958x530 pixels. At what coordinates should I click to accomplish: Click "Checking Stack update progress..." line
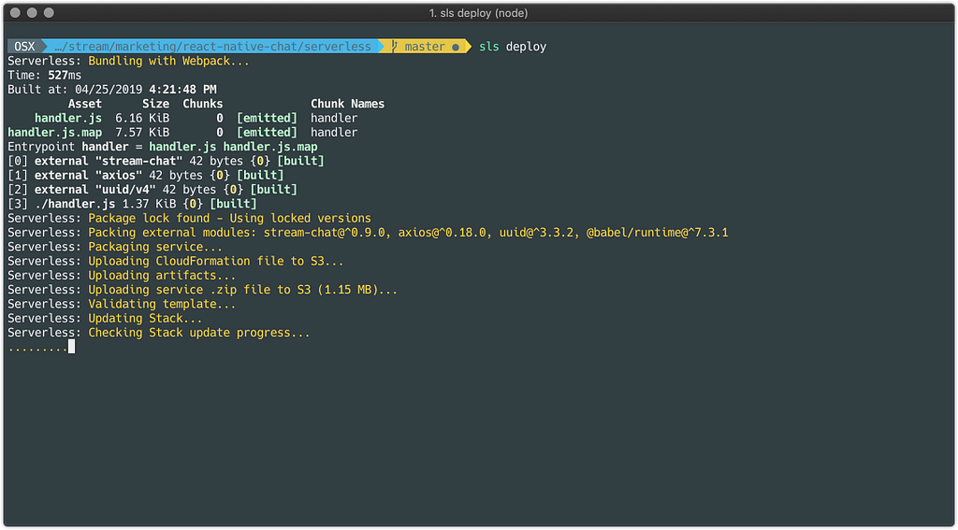pyautogui.click(x=199, y=333)
